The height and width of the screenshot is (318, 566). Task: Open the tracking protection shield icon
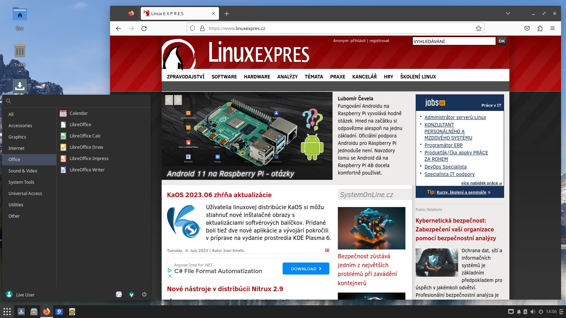tap(192, 29)
